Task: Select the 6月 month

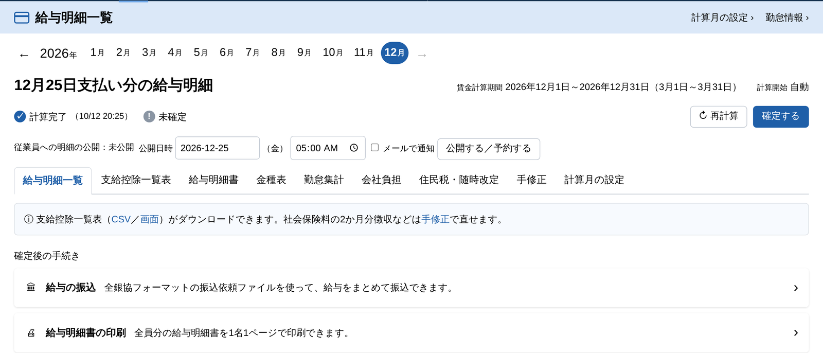Action: 226,52
